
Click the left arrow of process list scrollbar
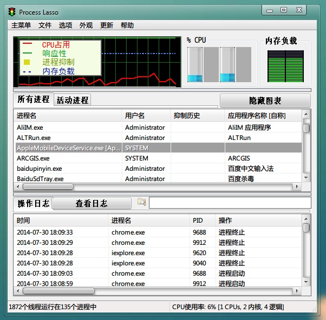tap(18, 187)
